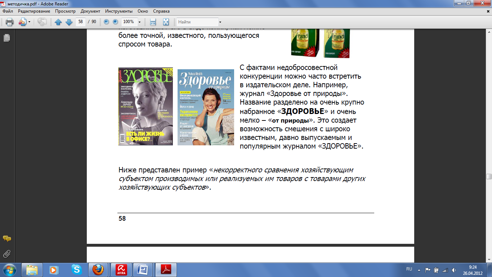Image resolution: width=492 pixels, height=277 pixels.
Task: Click the italic phrase 'некорректного сравнения хозяйствующим'
Action: coord(283,170)
